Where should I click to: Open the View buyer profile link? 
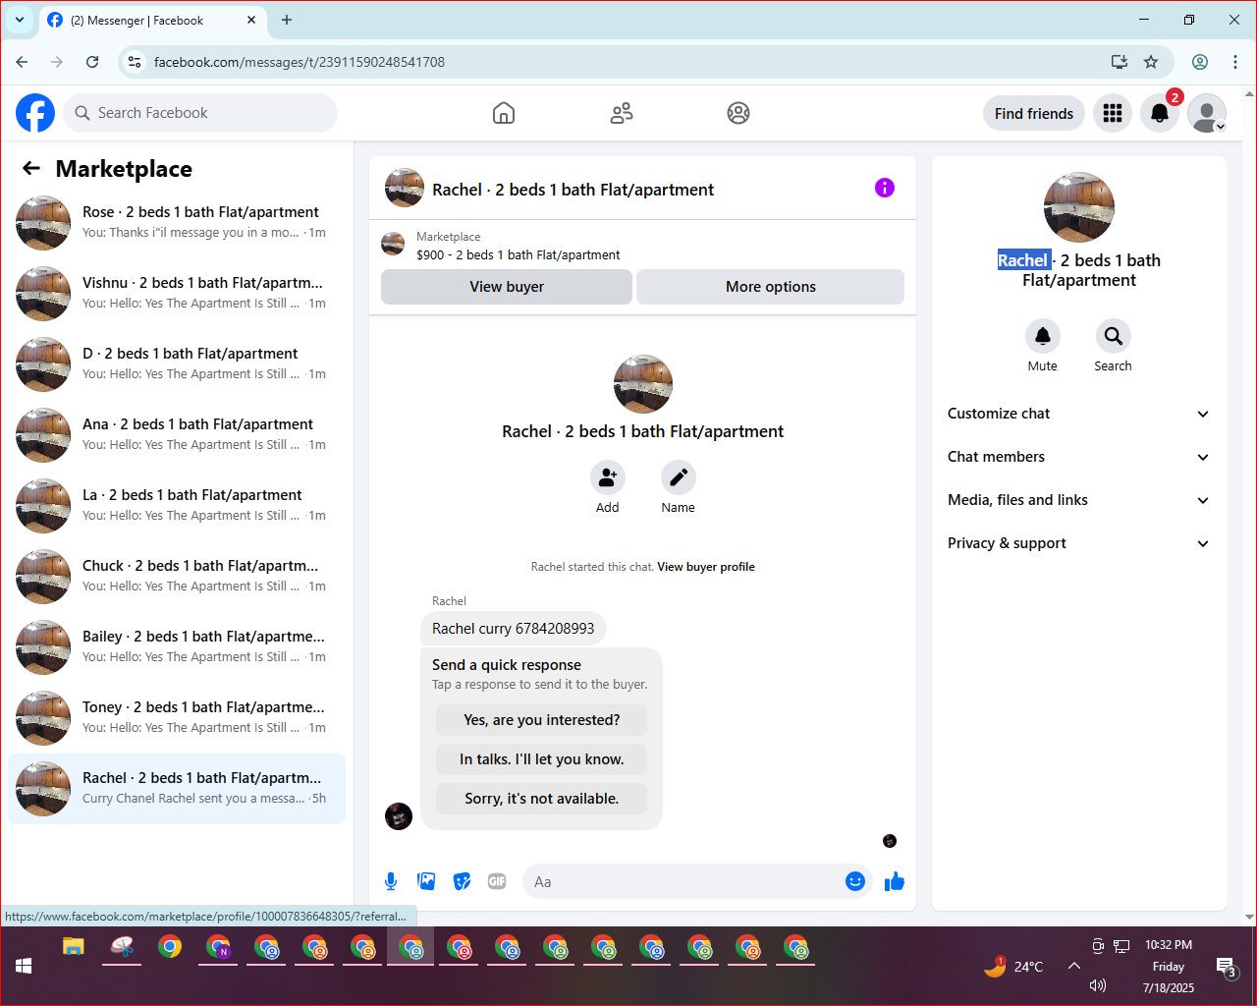[x=706, y=567]
